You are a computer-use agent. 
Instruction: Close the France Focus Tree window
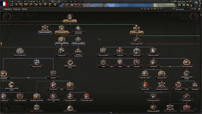click(x=199, y=9)
